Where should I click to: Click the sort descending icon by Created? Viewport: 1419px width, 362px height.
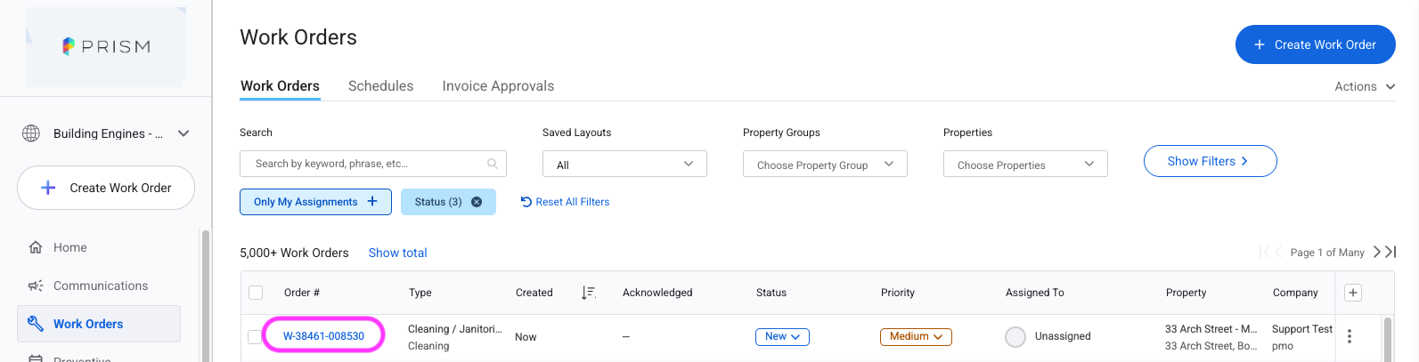pyautogui.click(x=588, y=293)
